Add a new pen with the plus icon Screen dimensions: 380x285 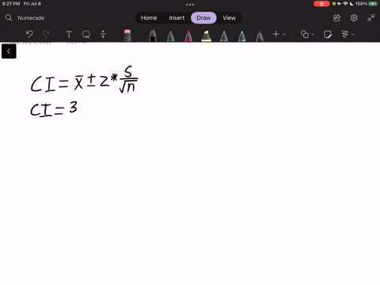275,34
